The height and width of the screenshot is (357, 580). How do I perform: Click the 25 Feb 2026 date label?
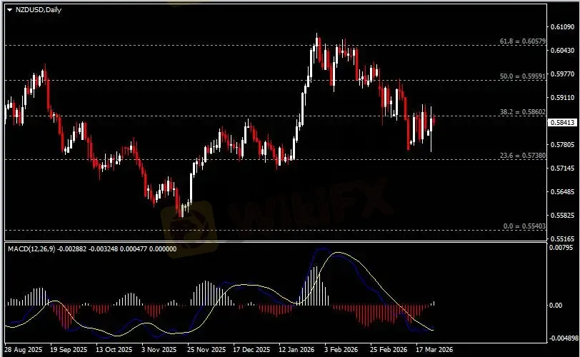(x=389, y=350)
